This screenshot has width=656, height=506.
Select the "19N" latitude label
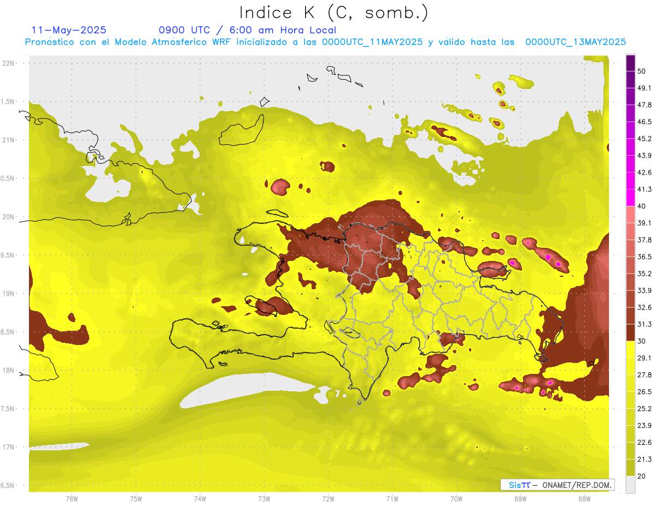[x=9, y=293]
